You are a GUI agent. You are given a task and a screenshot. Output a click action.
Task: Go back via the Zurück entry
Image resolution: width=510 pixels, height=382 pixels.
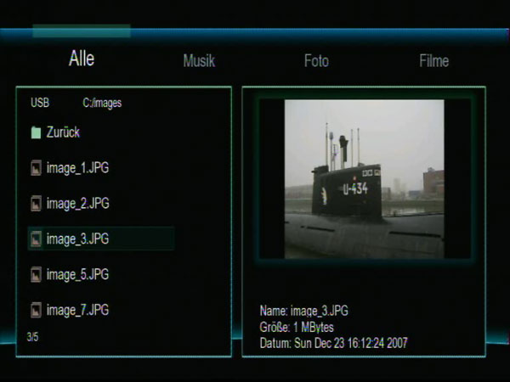pos(63,132)
